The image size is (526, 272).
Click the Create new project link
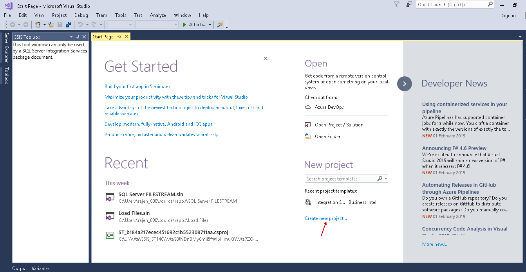click(x=325, y=218)
